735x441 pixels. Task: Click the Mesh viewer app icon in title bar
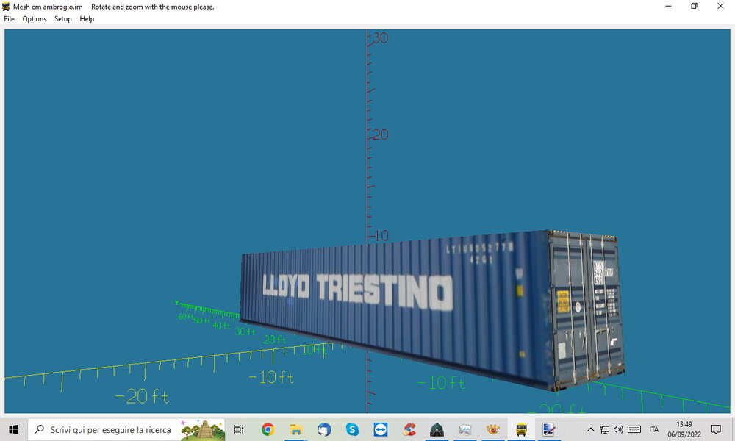coord(6,7)
